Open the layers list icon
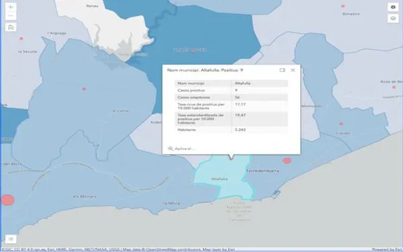 click(393, 18)
